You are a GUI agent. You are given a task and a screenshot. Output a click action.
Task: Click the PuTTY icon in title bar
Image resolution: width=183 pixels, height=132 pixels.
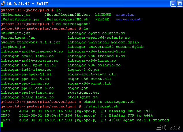pos(3,4)
